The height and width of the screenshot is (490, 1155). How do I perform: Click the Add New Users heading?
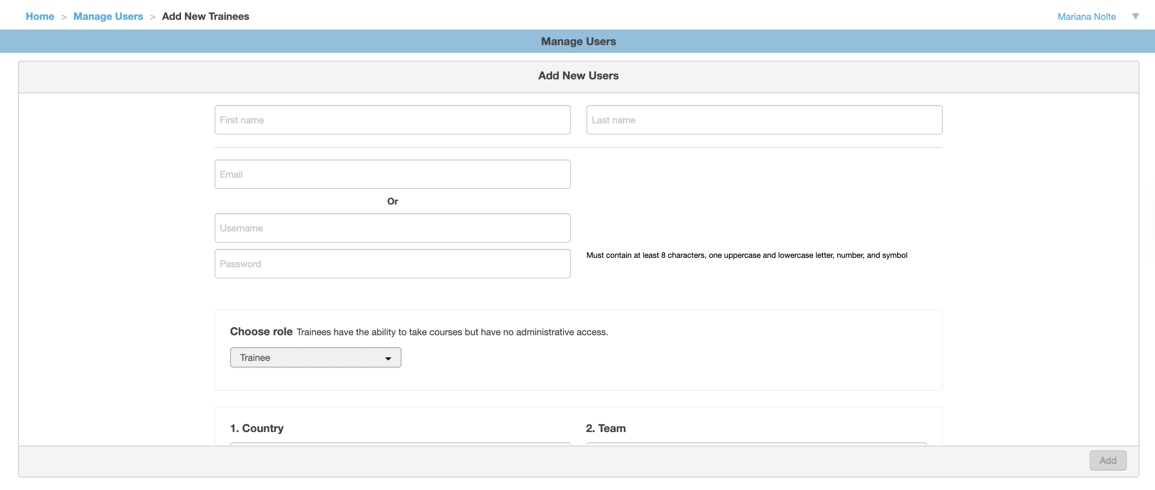pyautogui.click(x=578, y=76)
